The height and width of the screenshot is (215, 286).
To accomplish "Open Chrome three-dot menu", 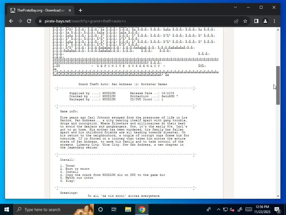I will [x=274, y=21].
